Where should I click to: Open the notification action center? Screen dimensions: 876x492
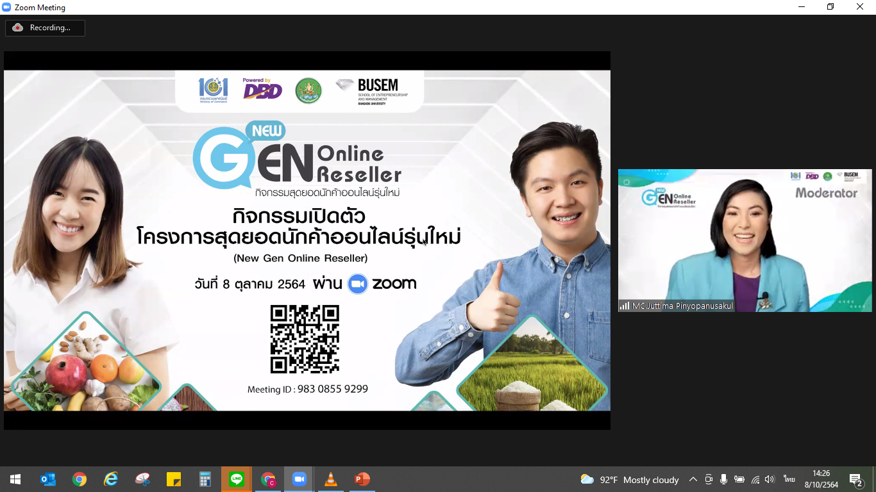pyautogui.click(x=855, y=479)
